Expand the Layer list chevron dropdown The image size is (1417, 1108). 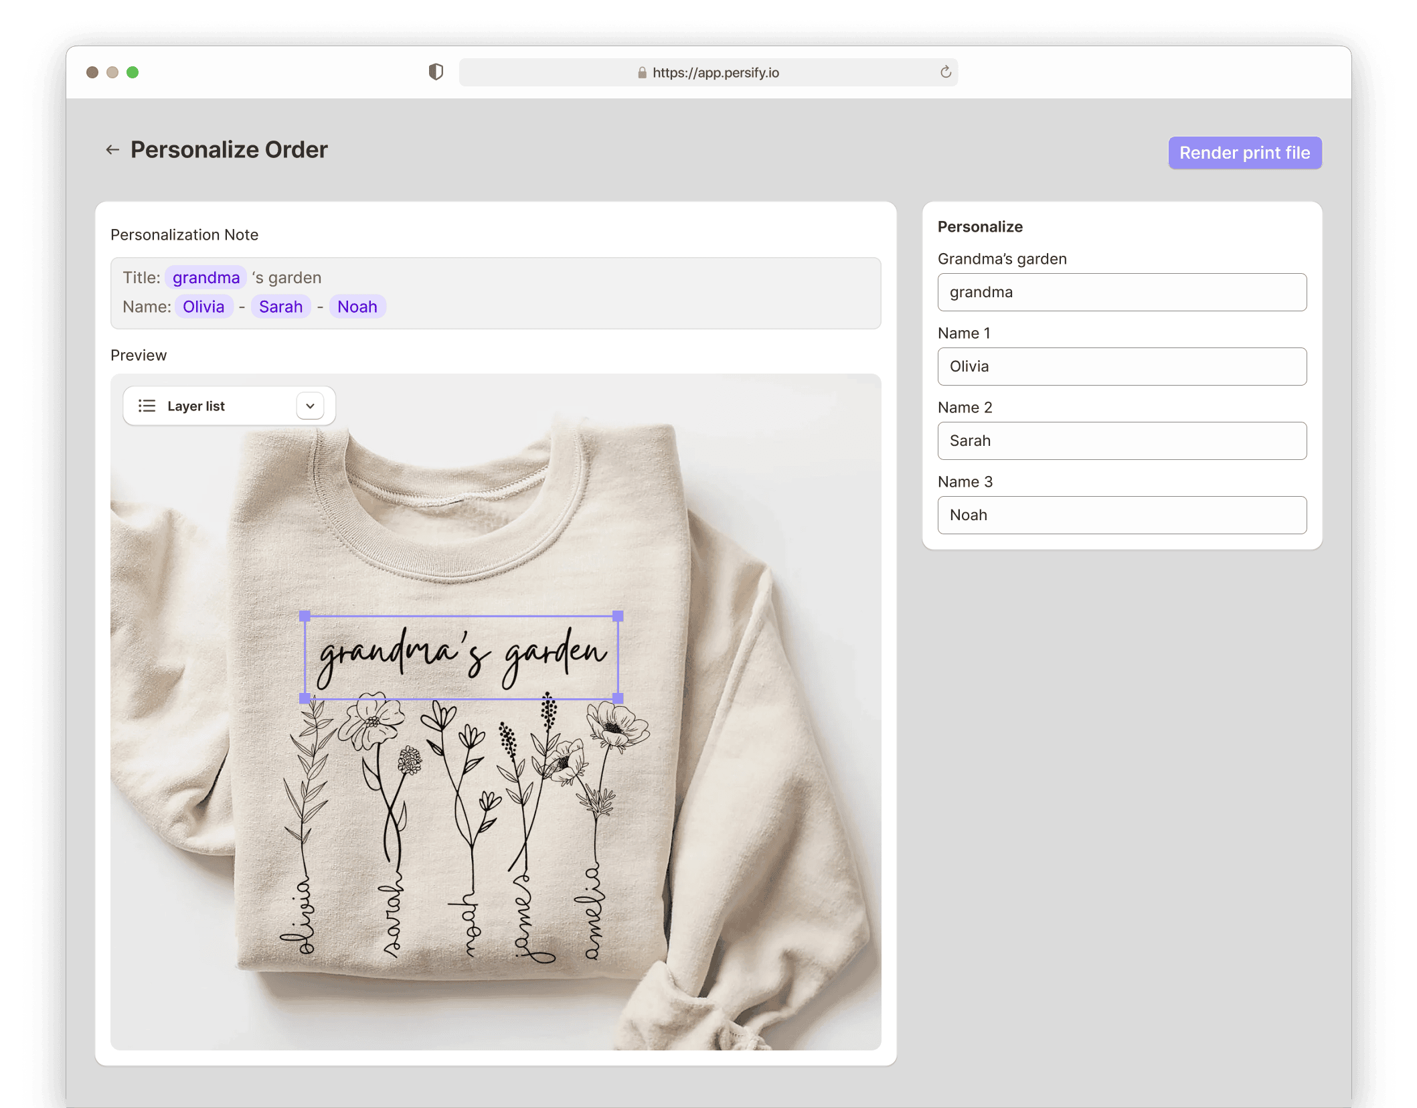[310, 406]
